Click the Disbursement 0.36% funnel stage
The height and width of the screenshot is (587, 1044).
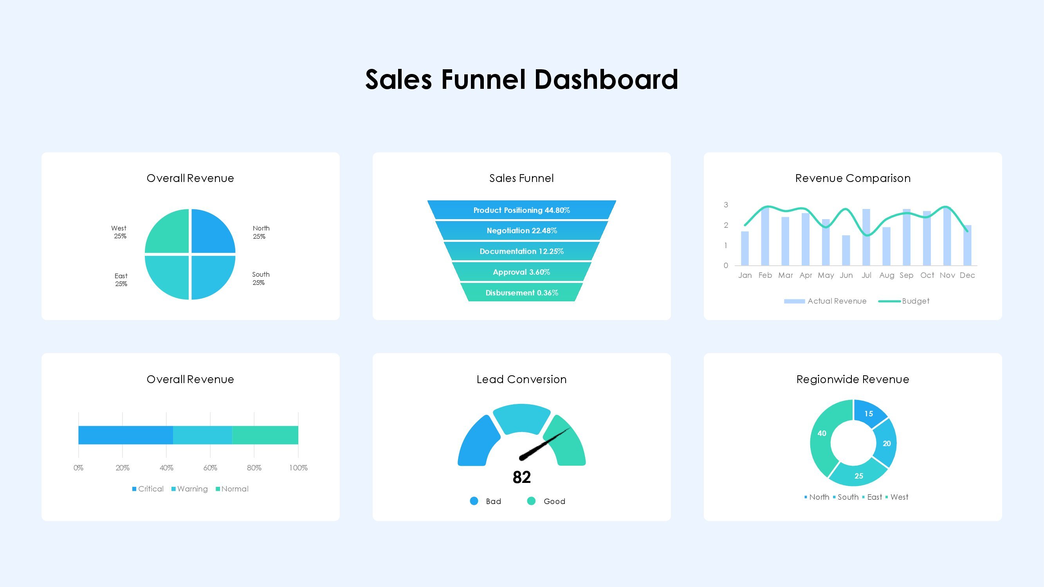click(x=522, y=292)
